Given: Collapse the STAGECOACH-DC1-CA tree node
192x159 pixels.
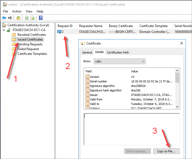Looking at the screenshot, I should (x=4, y=30).
